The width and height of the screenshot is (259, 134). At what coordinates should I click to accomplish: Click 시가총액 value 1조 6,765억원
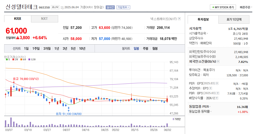tap(238, 29)
